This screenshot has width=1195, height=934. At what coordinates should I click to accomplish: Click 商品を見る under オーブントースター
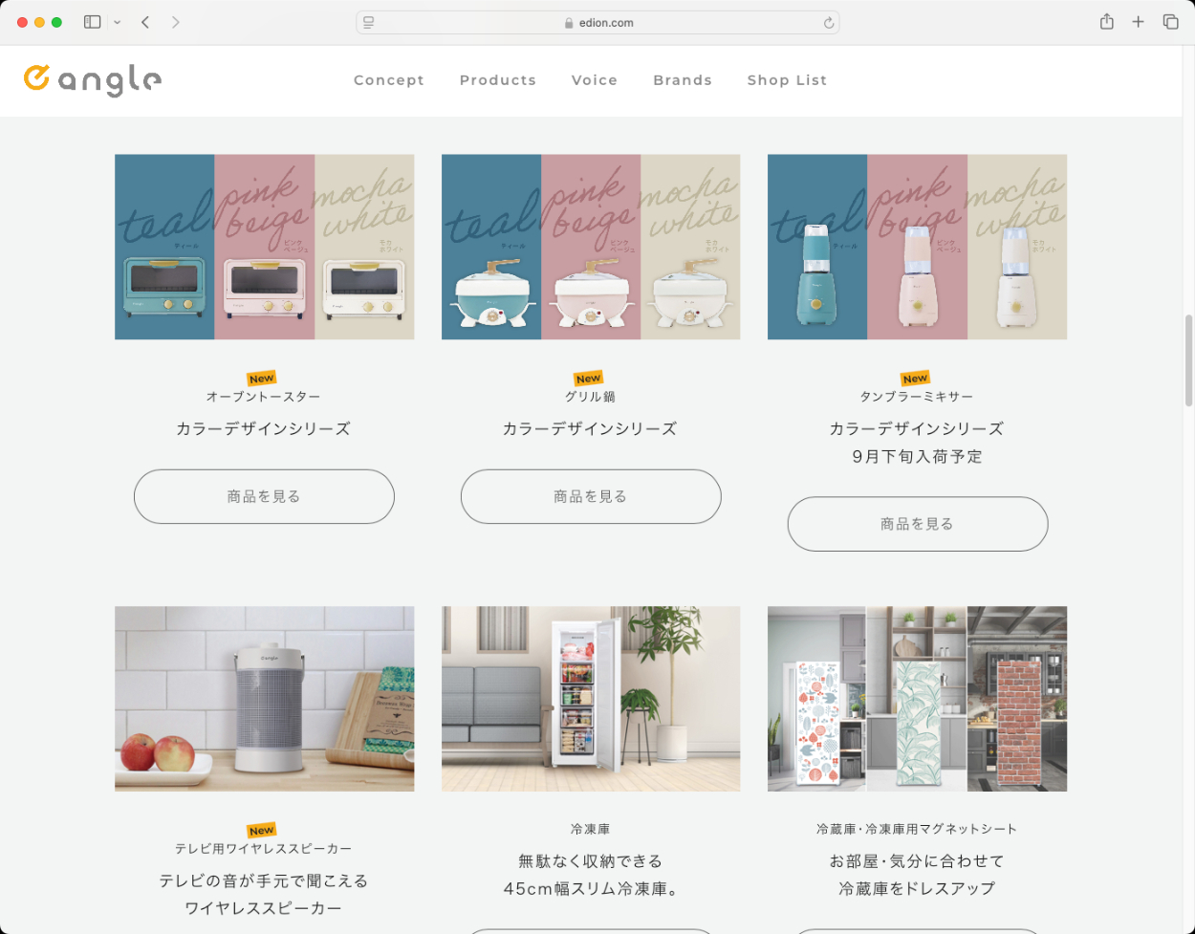point(264,496)
